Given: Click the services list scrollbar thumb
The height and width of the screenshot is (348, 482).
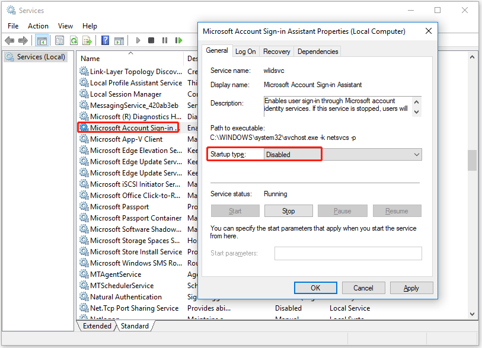Looking at the screenshot, I should click(472, 160).
